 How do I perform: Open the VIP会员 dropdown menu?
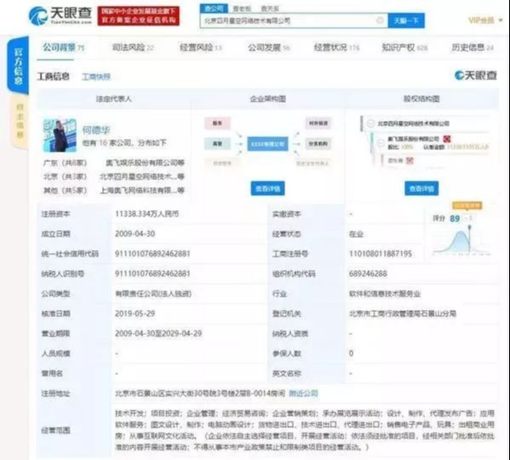(485, 20)
